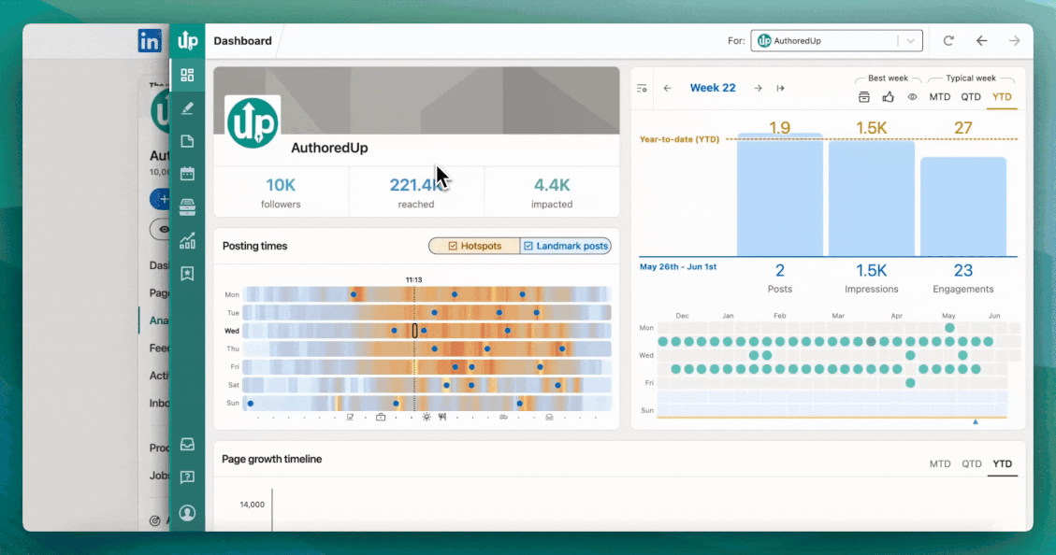The image size is (1056, 555).
Task: Open the AuthoredUp account dropdown
Action: click(836, 40)
